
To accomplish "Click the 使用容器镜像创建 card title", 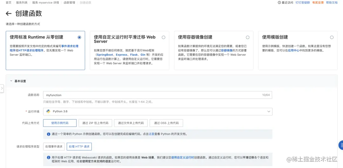I will point(195,37).
